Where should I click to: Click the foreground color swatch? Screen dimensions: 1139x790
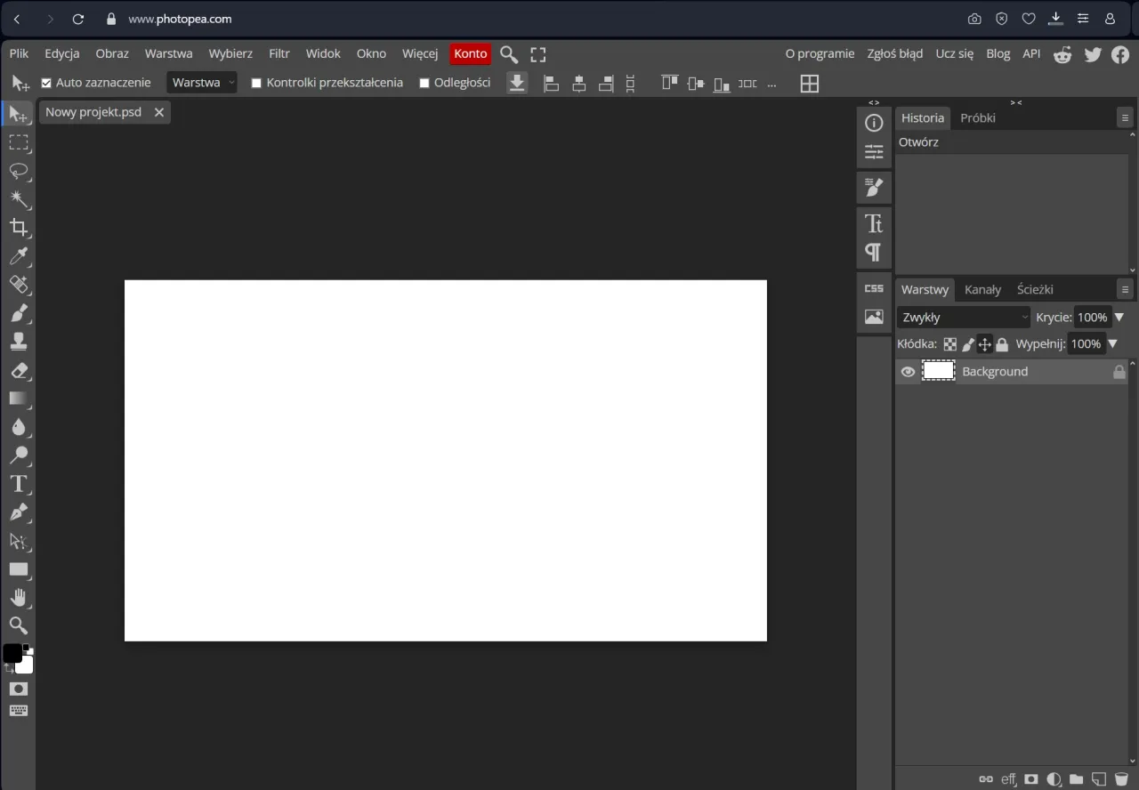click(x=12, y=652)
